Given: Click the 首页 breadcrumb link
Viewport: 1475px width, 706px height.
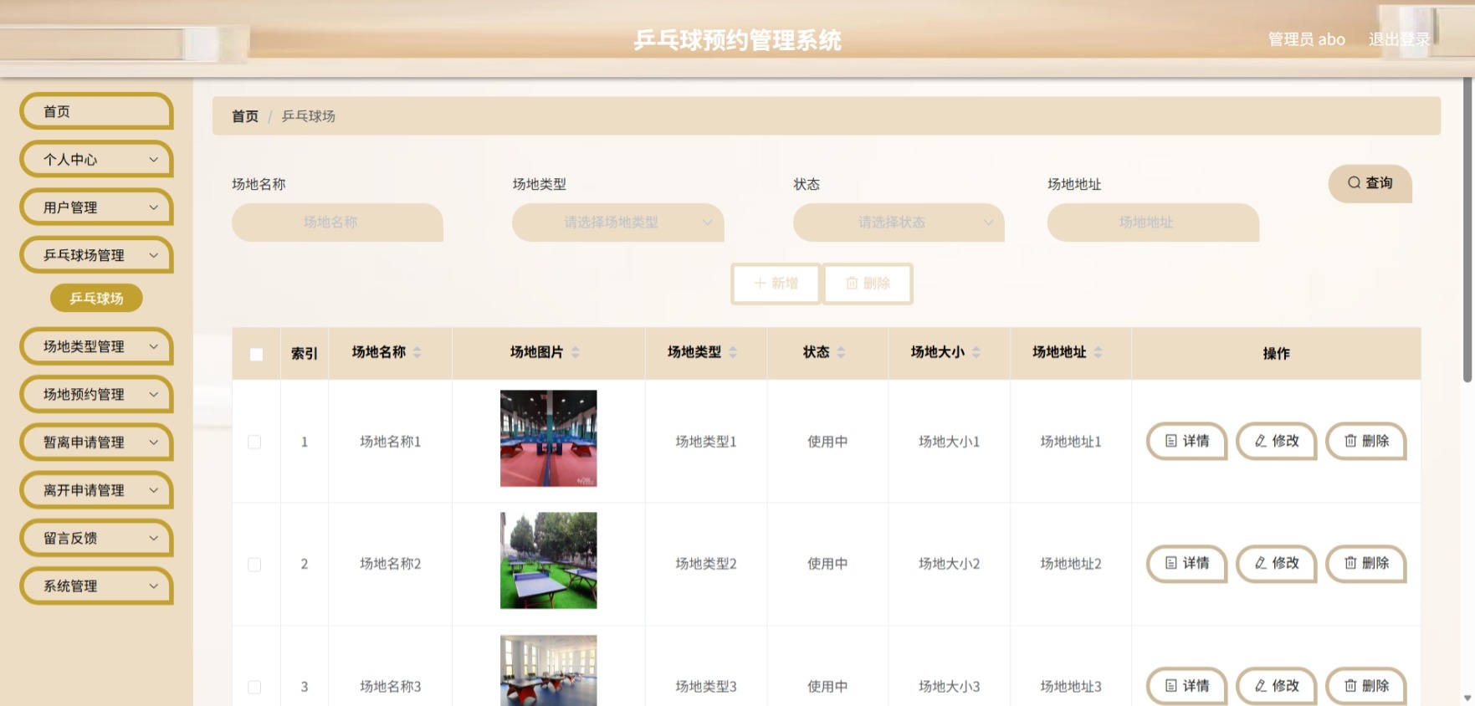Looking at the screenshot, I should pos(245,116).
